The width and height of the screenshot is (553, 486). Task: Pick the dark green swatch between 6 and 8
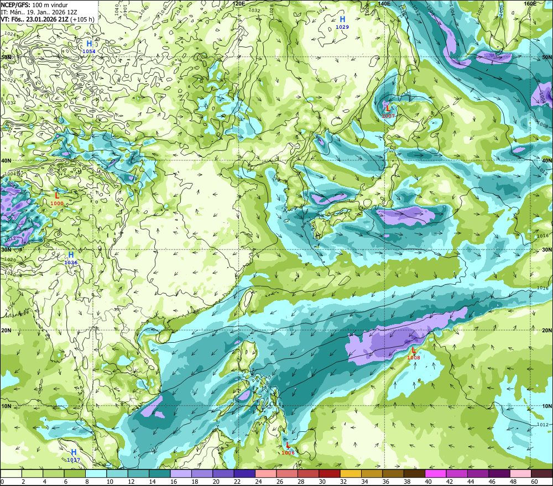[x=75, y=473]
